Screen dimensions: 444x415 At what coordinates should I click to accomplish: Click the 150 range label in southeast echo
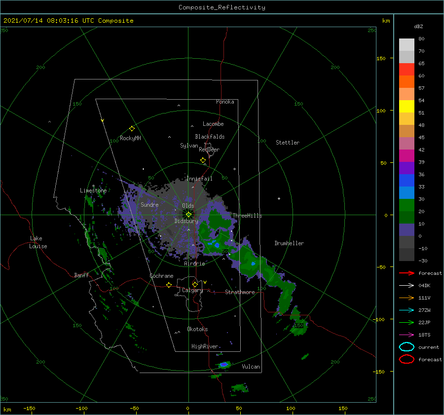pos(299,325)
